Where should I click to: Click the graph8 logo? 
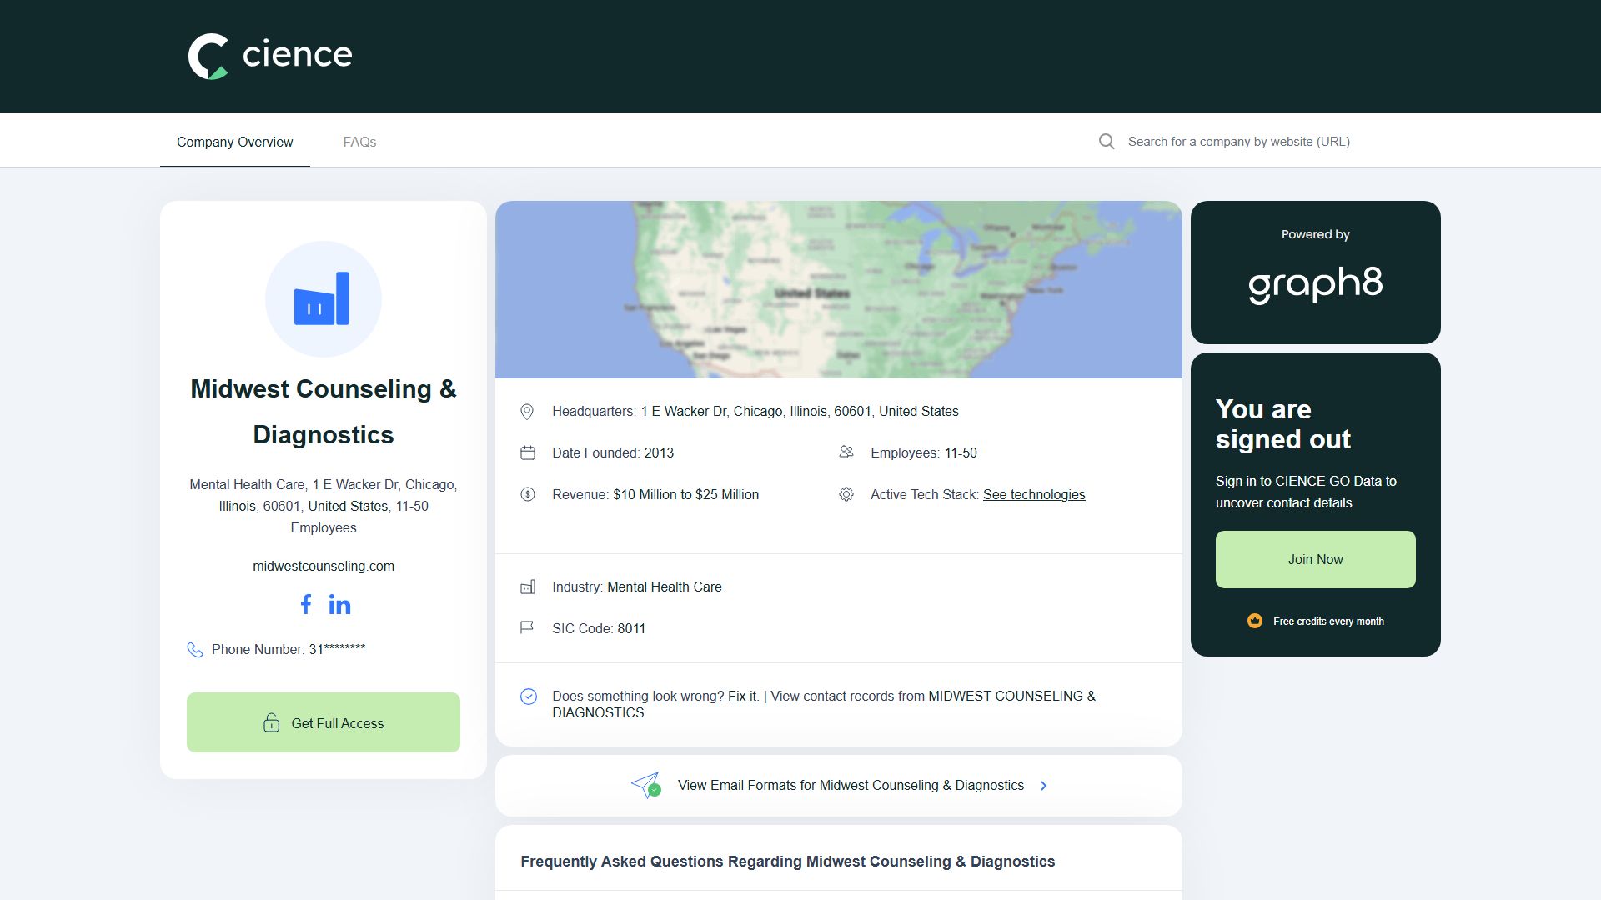click(x=1315, y=284)
